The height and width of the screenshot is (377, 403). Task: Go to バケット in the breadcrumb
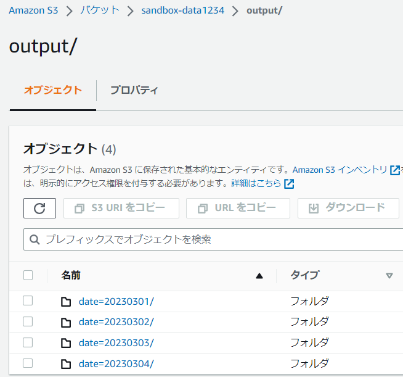tap(100, 10)
